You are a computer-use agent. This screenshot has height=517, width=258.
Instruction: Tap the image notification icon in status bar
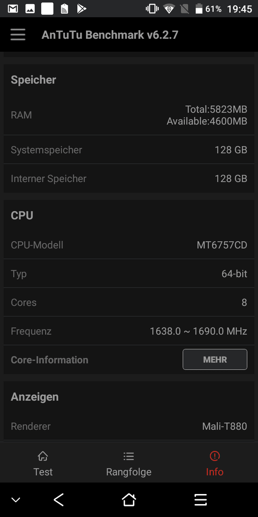pyautogui.click(x=30, y=9)
